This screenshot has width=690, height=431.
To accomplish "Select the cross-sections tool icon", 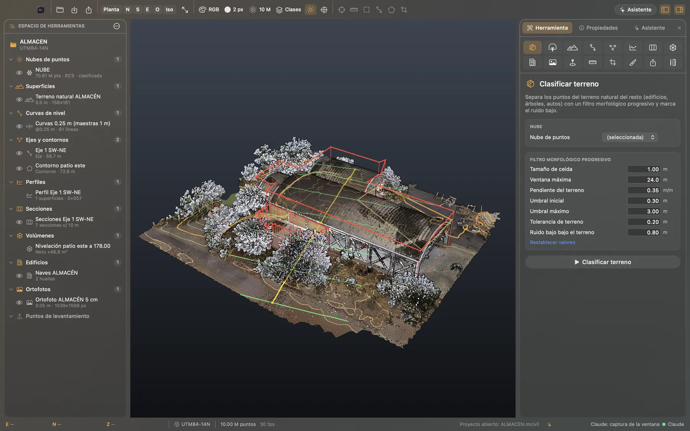I will [x=653, y=48].
